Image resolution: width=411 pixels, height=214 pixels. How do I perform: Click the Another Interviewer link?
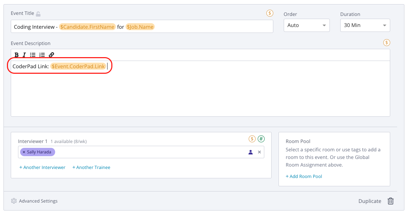click(x=42, y=167)
